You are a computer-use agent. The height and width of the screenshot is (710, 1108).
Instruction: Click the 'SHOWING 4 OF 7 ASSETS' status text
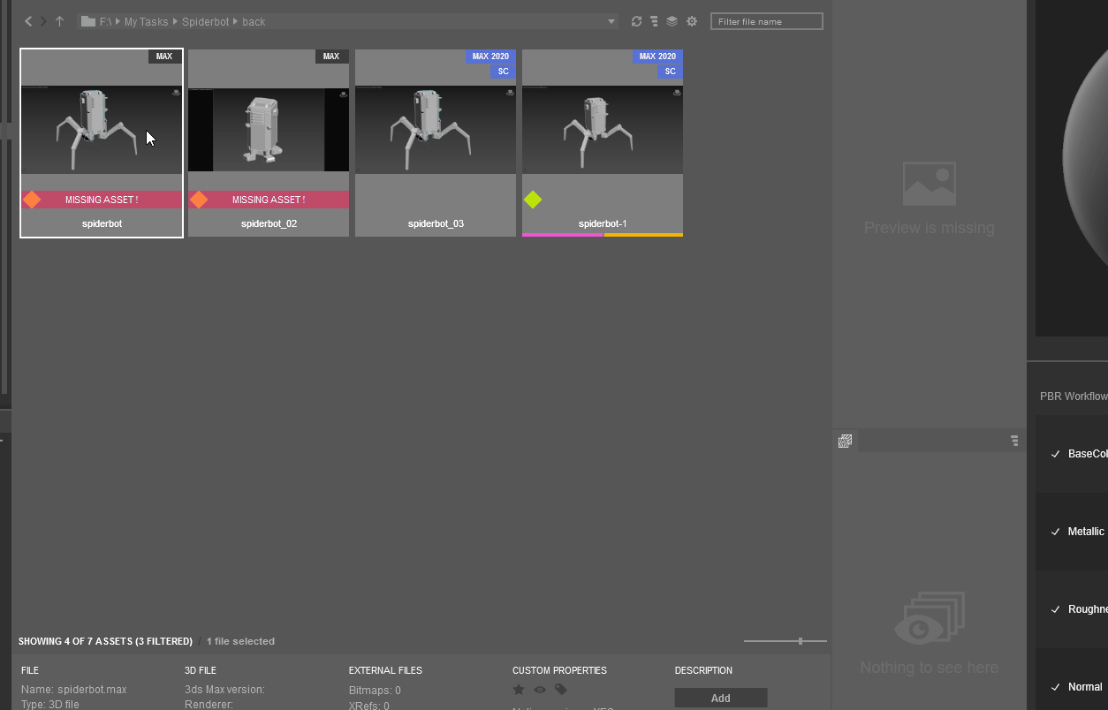(x=105, y=641)
